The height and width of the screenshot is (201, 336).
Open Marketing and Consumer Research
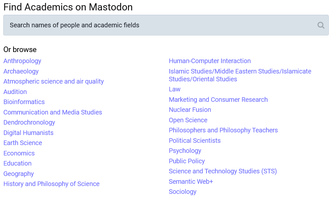(x=218, y=100)
